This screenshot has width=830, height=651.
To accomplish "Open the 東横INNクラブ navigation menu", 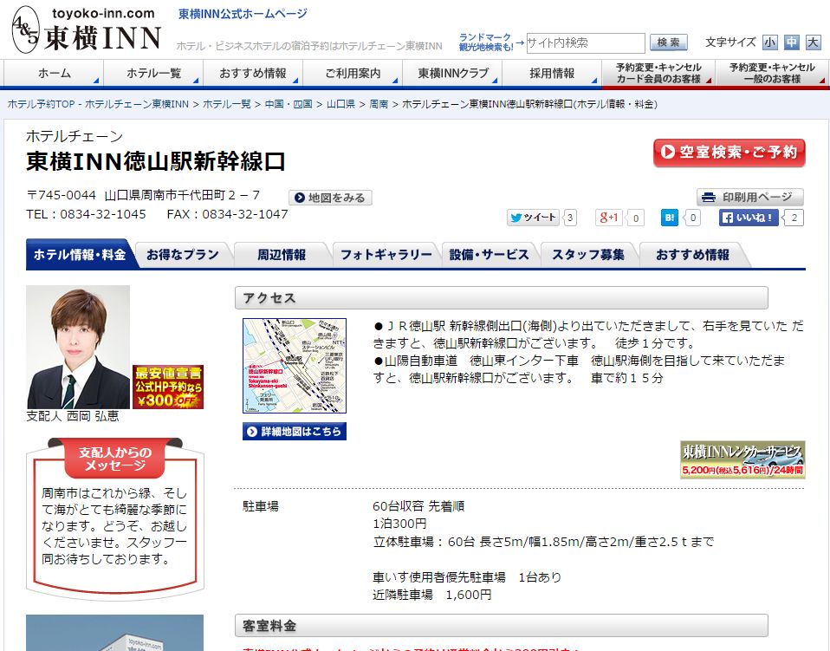I will point(452,73).
